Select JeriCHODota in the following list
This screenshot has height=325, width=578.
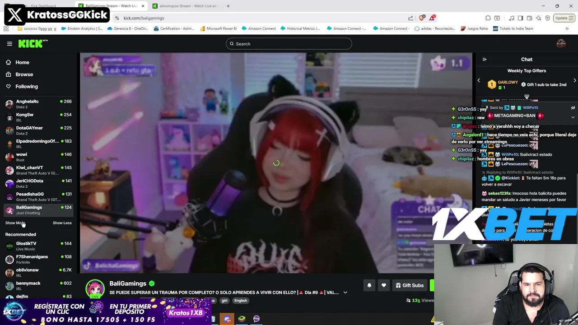(x=38, y=183)
